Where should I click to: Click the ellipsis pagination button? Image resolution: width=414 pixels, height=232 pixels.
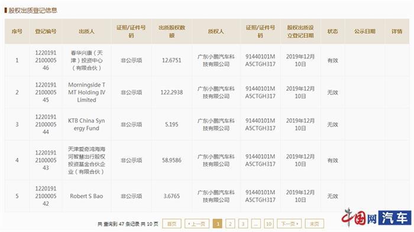click(256, 224)
